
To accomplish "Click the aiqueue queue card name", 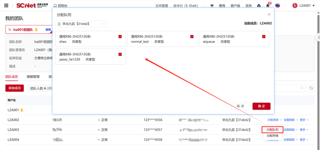I will 209,42.
